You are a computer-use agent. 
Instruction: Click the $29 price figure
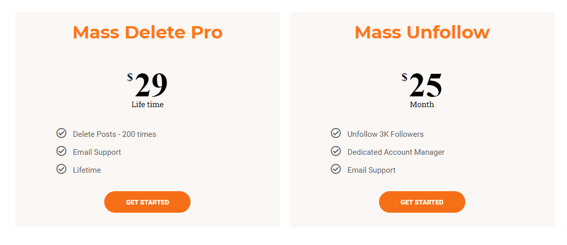pos(147,85)
